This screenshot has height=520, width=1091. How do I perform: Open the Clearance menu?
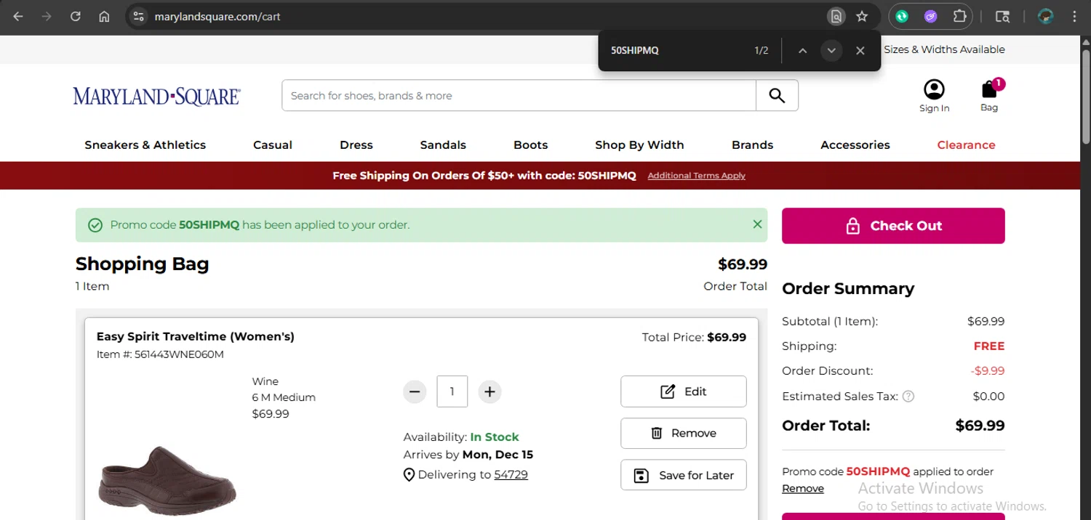coord(966,145)
